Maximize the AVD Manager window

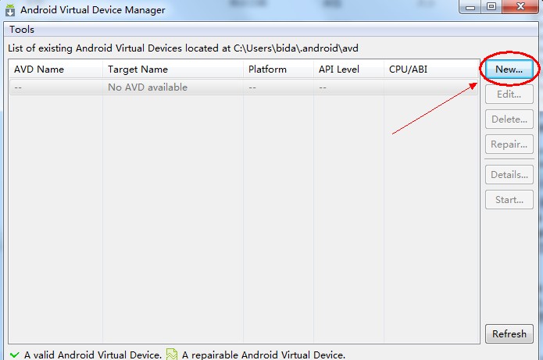tap(491, 7)
